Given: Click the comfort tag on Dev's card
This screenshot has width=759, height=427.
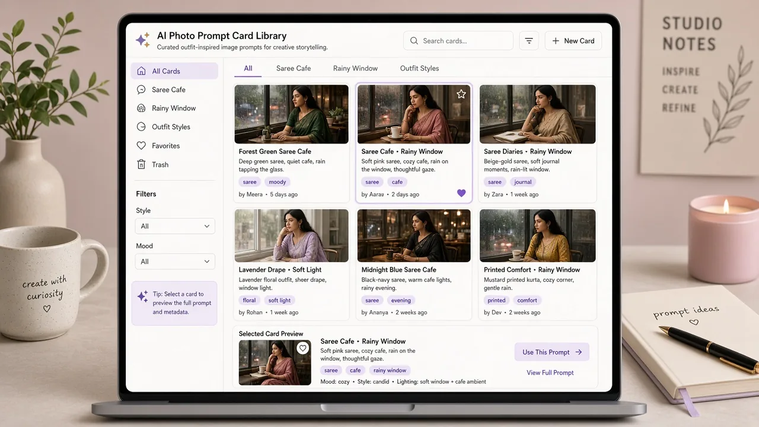Looking at the screenshot, I should [x=527, y=301].
